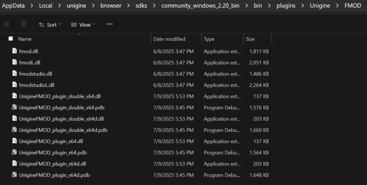Sort by the Type column header
Viewport: 367px width, 185px height.
point(209,39)
